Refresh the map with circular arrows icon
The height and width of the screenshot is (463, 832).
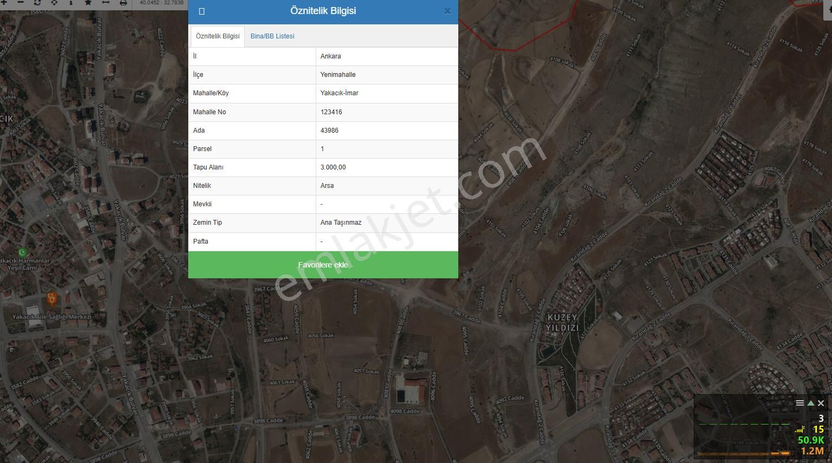click(37, 2)
